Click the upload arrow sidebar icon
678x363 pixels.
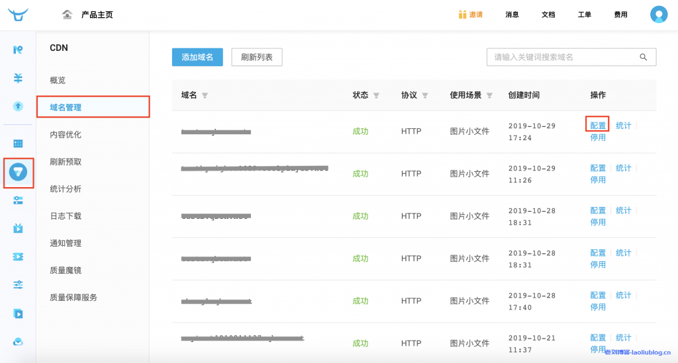click(18, 106)
